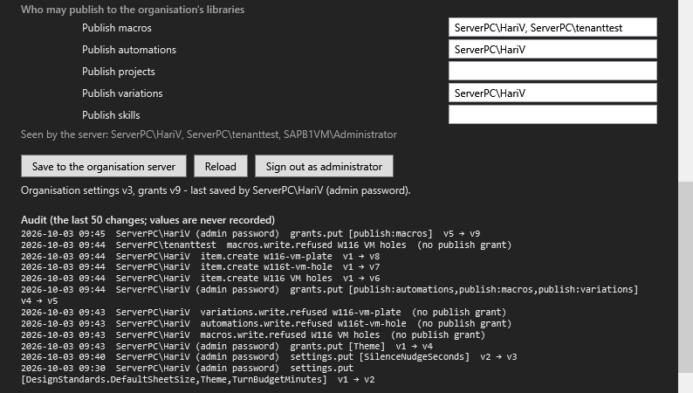The height and width of the screenshot is (393, 693).
Task: Click the item.create W116 VM holes entry
Action: click(200, 278)
